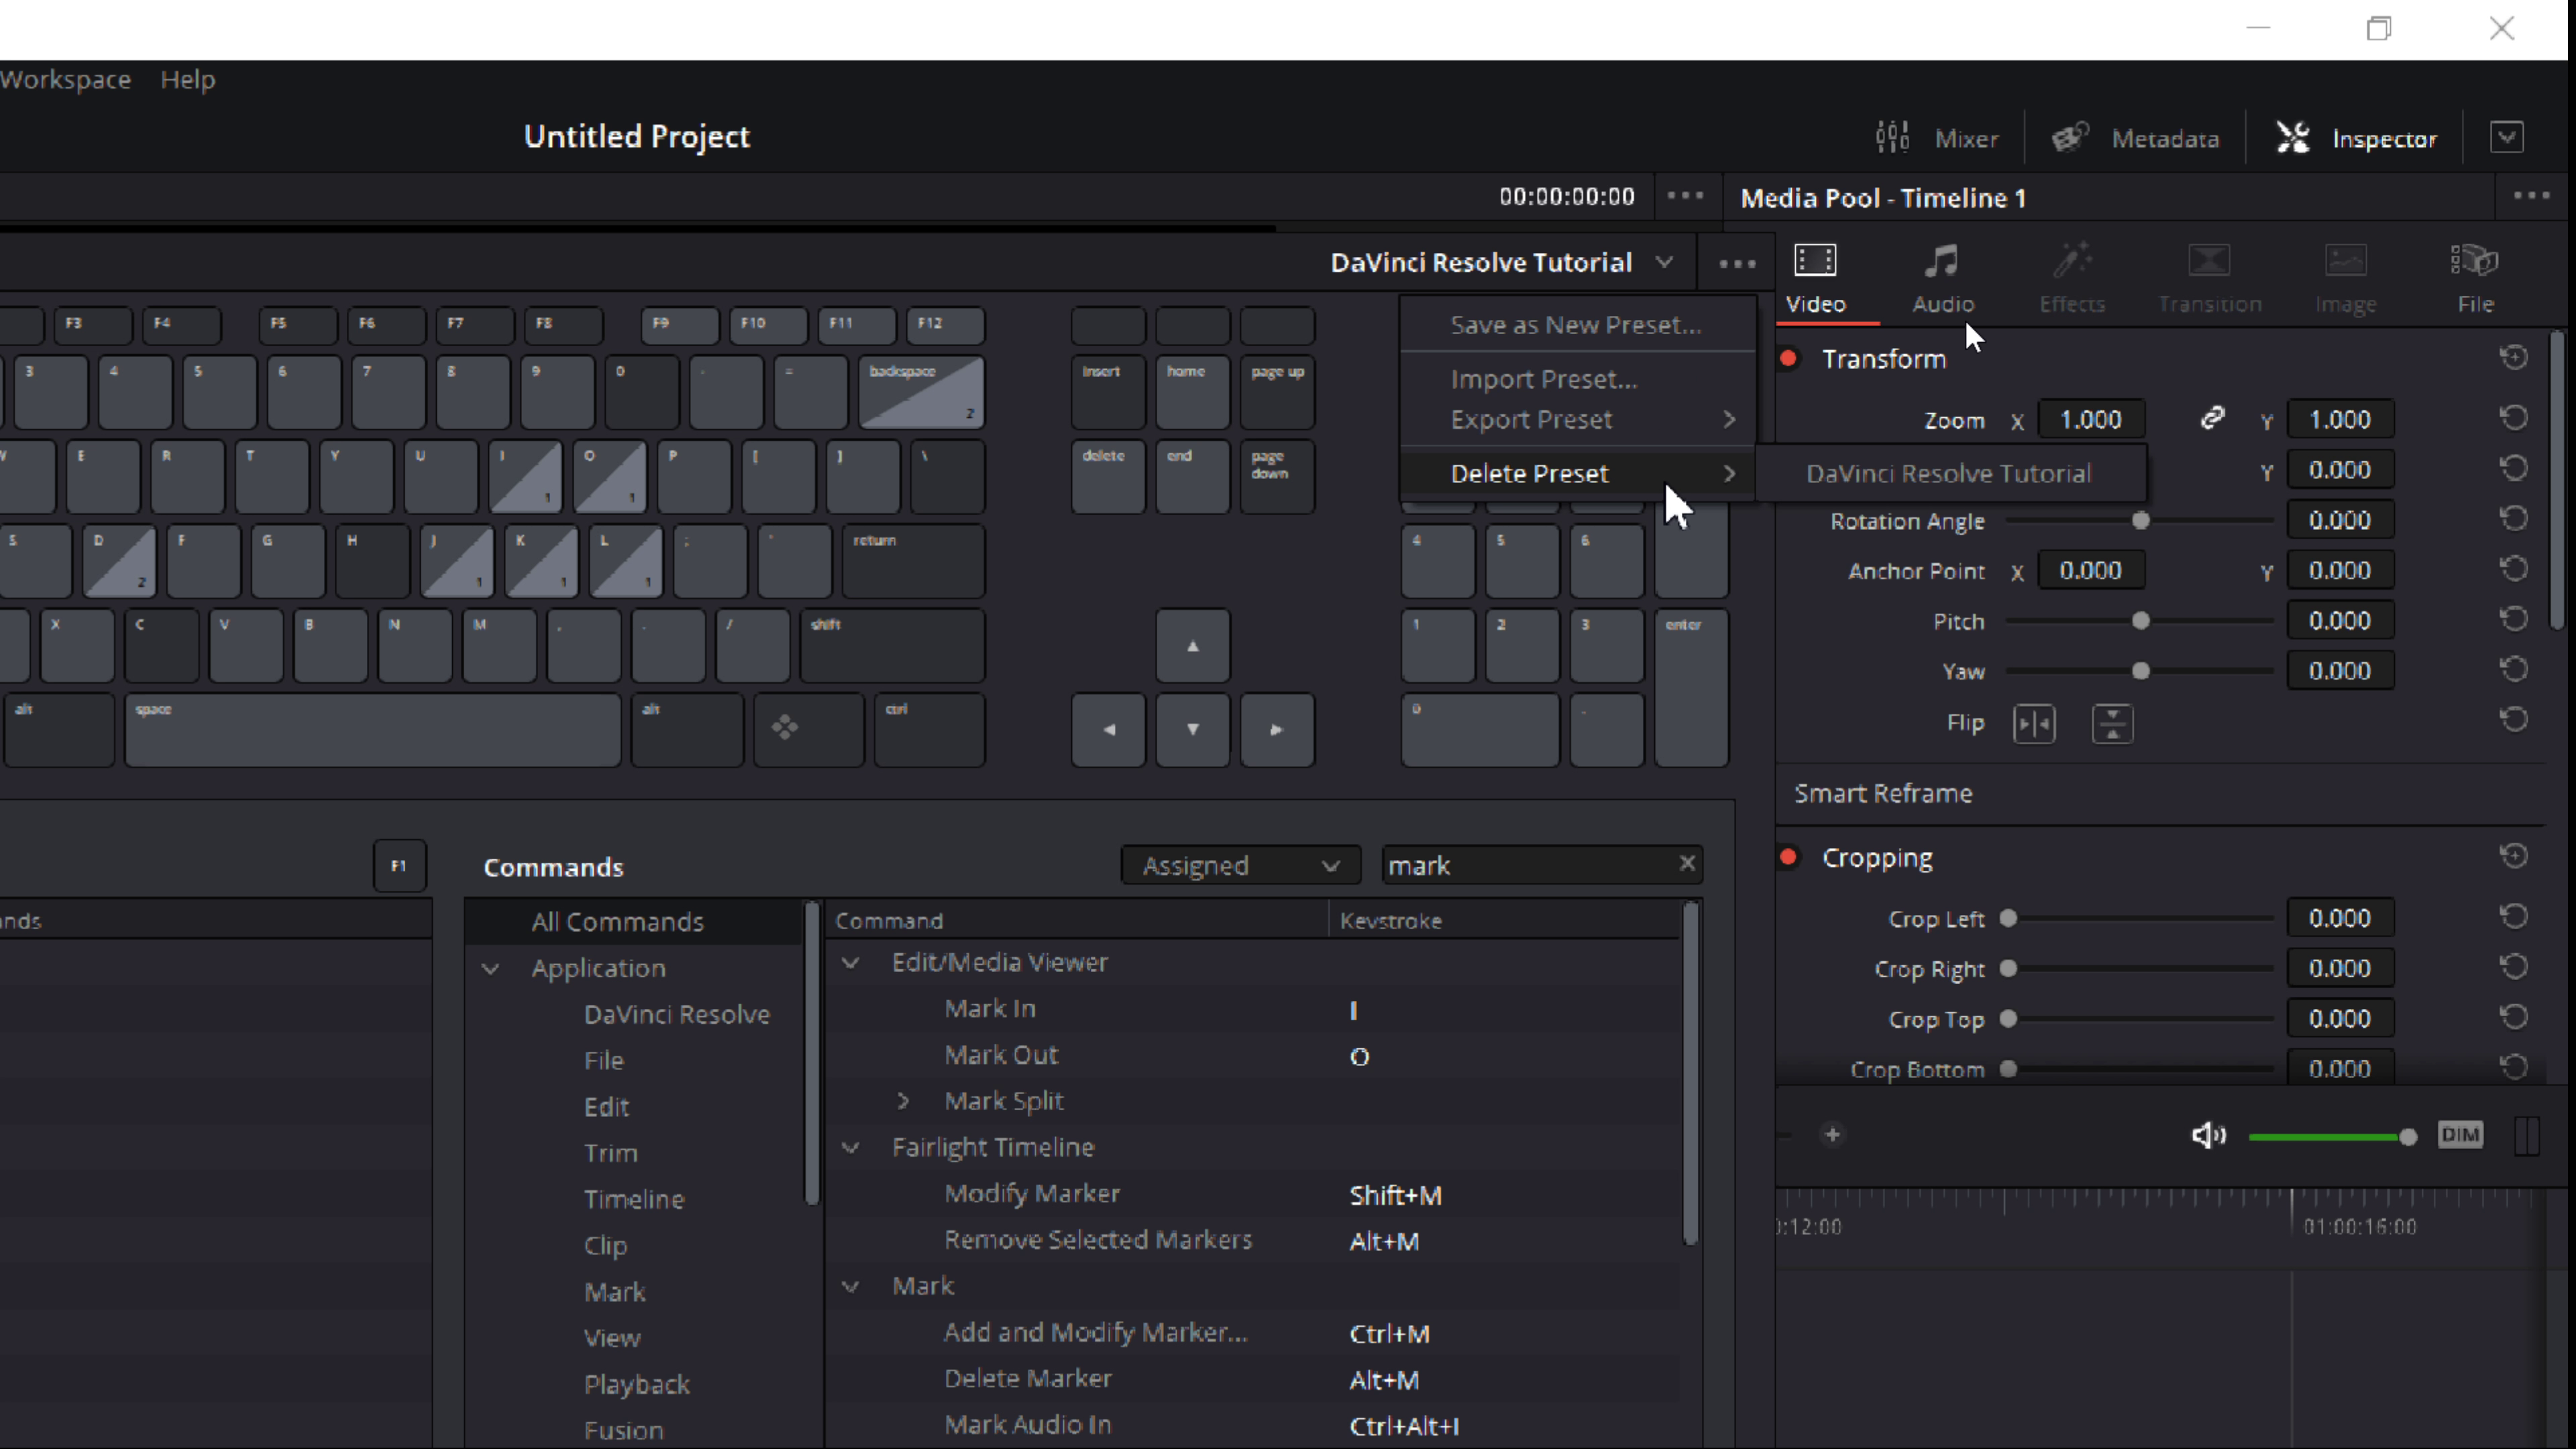This screenshot has width=2576, height=1449.
Task: Collapse the Fairlight Timeline group
Action: pos(850,1147)
